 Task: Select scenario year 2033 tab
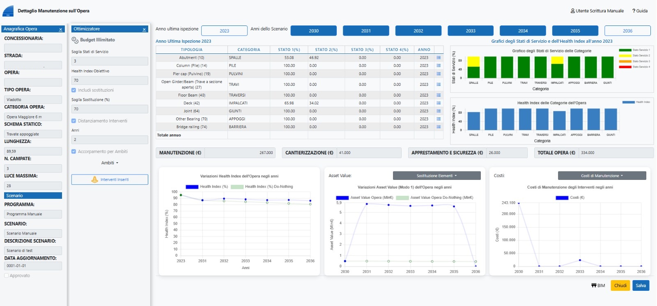tap(471, 31)
